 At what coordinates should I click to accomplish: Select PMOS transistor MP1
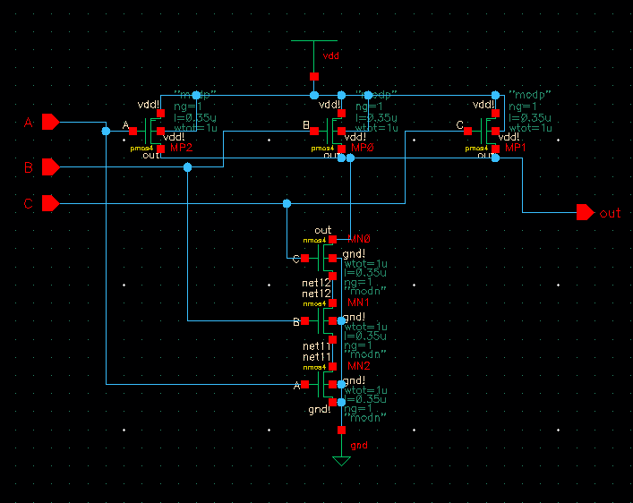[485, 131]
